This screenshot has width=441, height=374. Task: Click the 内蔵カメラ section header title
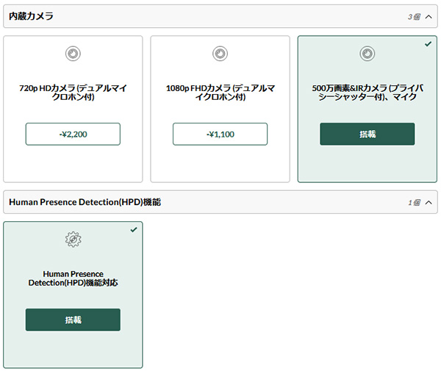[31, 16]
